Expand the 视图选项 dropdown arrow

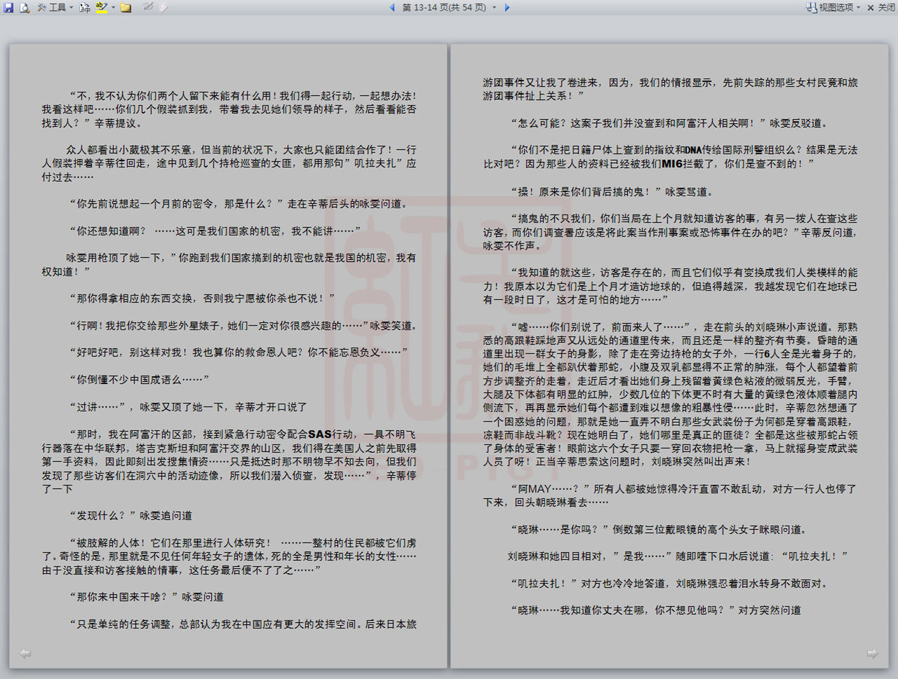(x=858, y=8)
